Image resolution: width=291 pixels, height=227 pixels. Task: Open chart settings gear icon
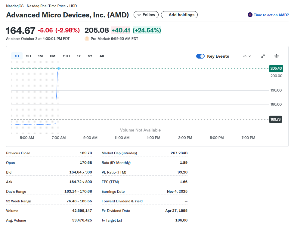tap(276, 56)
